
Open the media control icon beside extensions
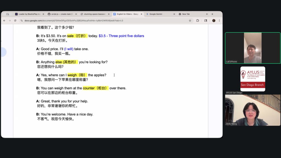[x=206, y=21]
